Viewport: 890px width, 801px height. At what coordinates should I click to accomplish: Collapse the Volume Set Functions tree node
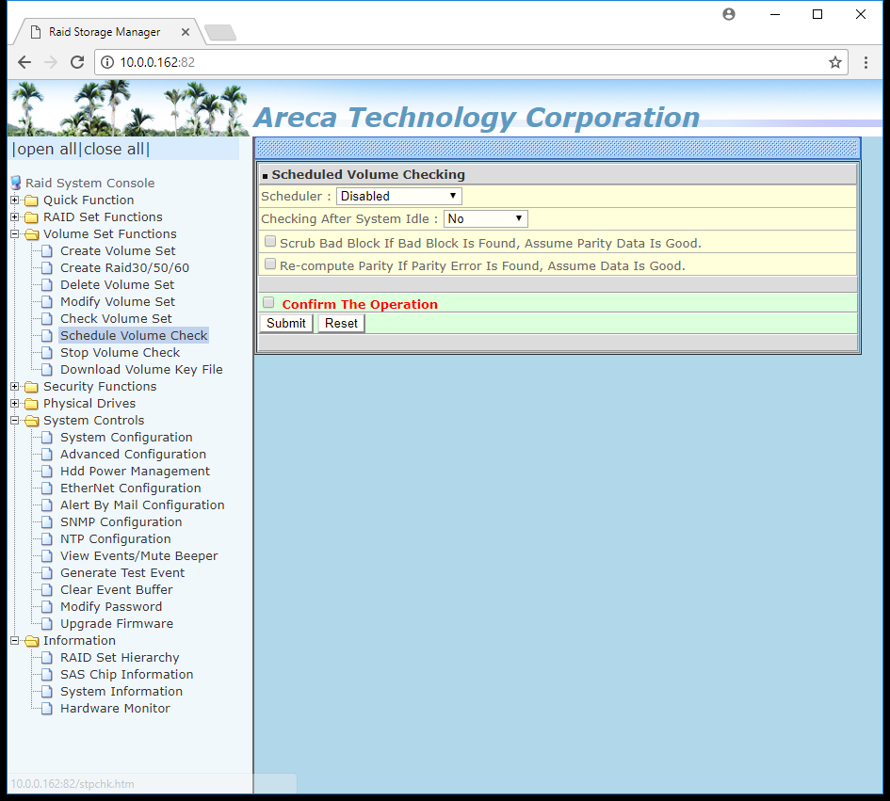[x=15, y=234]
